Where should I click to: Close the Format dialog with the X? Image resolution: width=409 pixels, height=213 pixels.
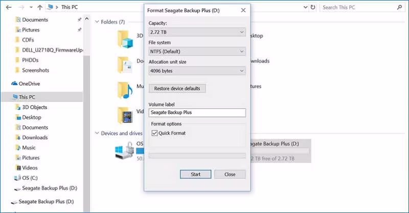[243, 10]
